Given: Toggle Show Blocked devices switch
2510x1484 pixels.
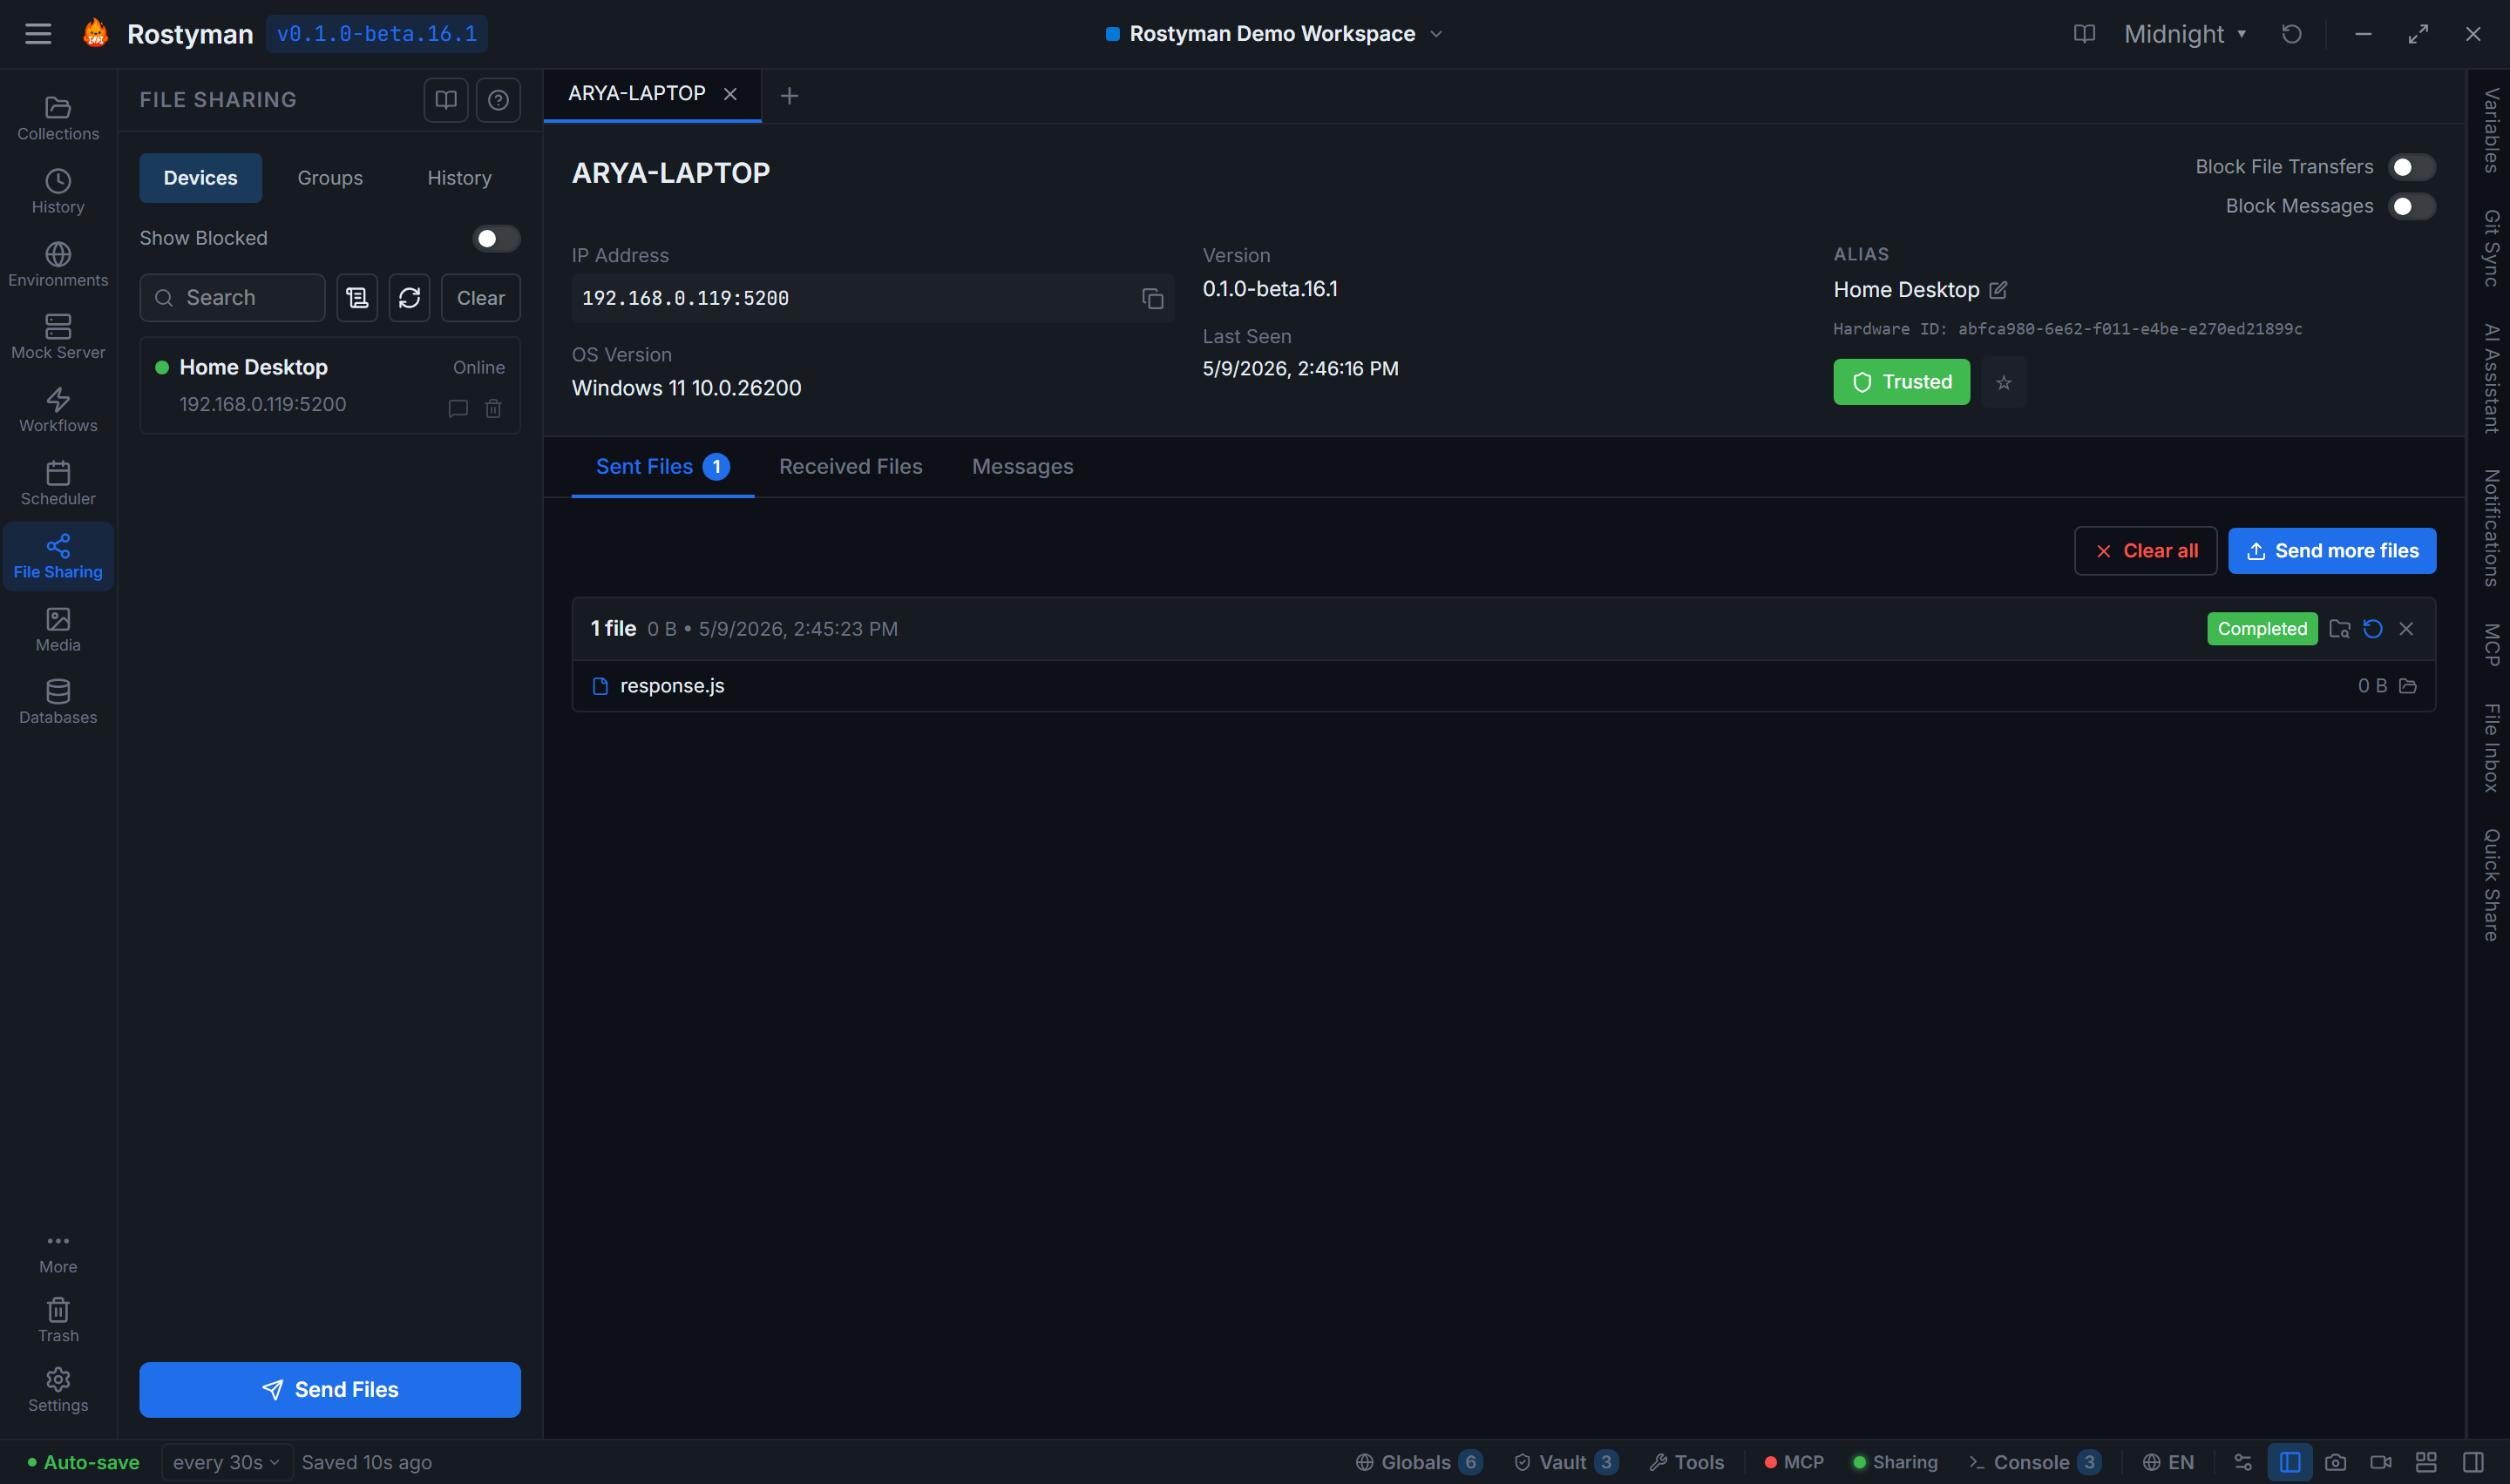Looking at the screenshot, I should coord(496,238).
